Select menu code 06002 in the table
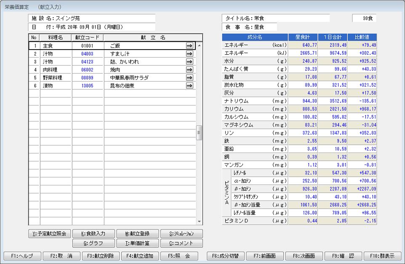This screenshot has width=405, height=264. 88,70
